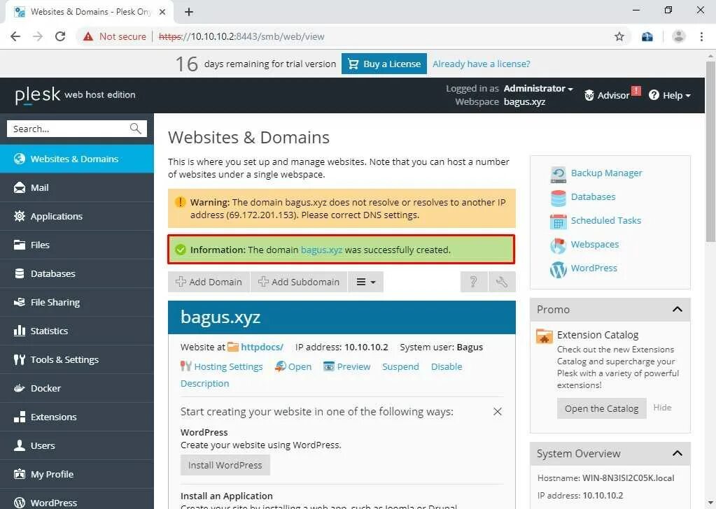Viewport: 716px width, 509px height.
Task: Click the Extension Catalog folder icon
Action: 545,336
